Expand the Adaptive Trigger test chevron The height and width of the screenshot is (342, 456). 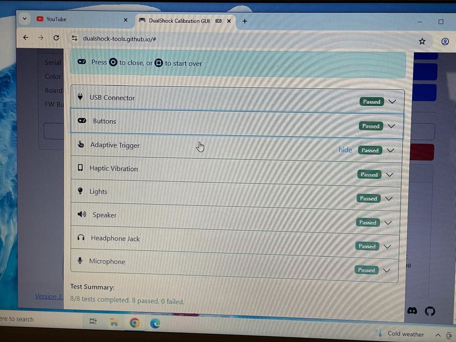pyautogui.click(x=391, y=150)
